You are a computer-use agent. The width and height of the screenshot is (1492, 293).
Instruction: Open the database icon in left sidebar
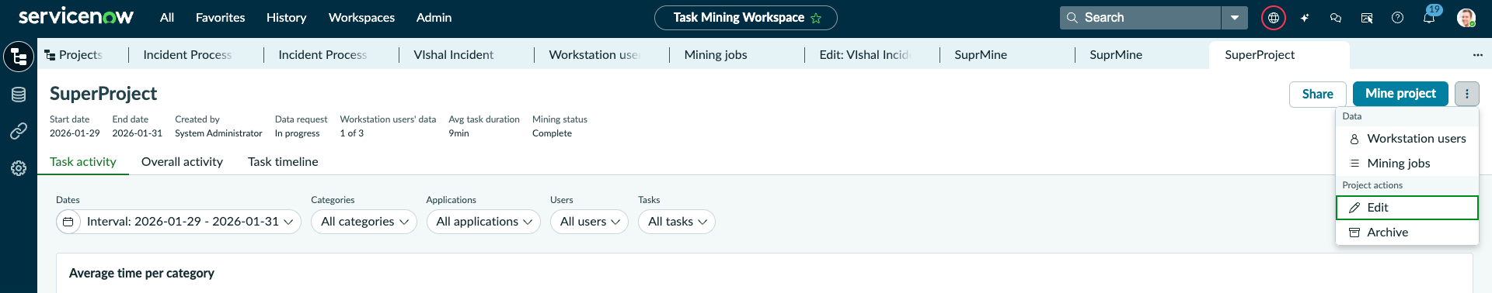click(x=19, y=95)
